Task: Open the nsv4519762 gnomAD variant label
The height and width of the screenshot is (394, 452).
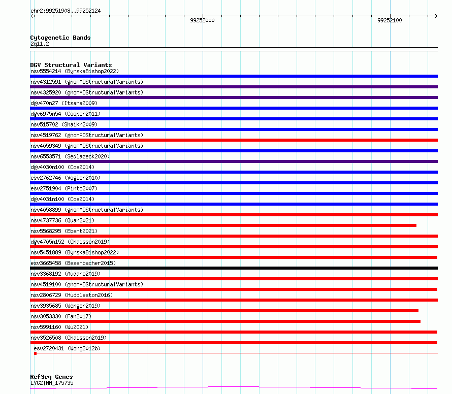Action: [87, 135]
